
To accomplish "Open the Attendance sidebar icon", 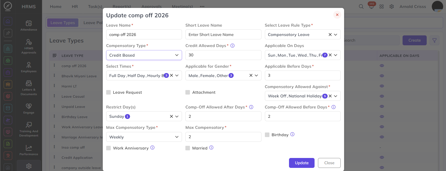I will coord(29,25).
